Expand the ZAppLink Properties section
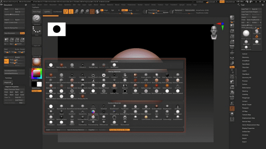This screenshot has height=149, width=266. pyautogui.click(x=12, y=87)
